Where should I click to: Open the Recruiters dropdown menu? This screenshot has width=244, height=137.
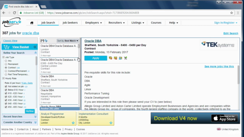pyautogui.click(x=116, y=23)
